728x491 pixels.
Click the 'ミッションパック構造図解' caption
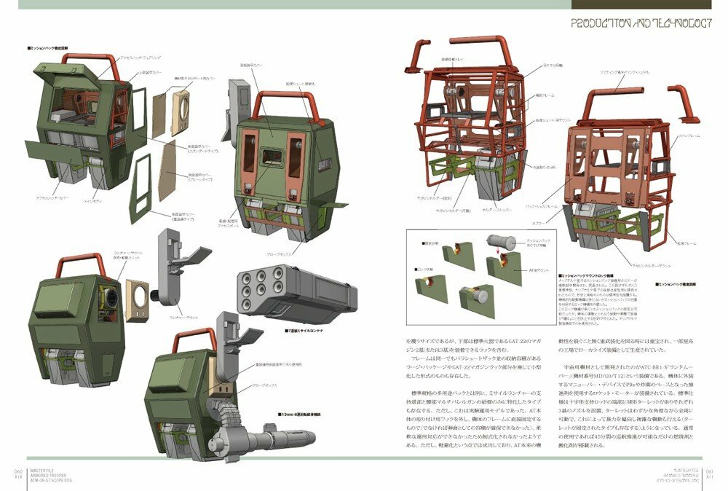pyautogui.click(x=676, y=284)
